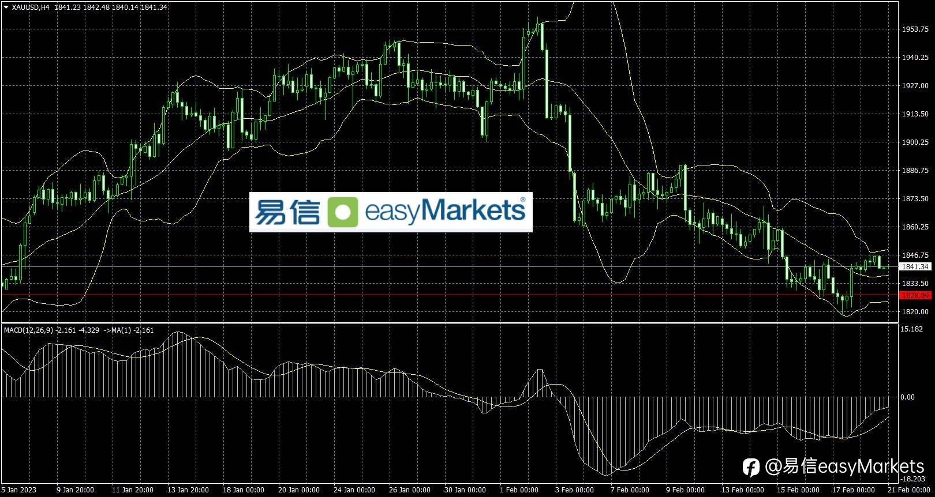The image size is (935, 497).
Task: Click the 1873.50 price axis value
Action: pos(915,199)
